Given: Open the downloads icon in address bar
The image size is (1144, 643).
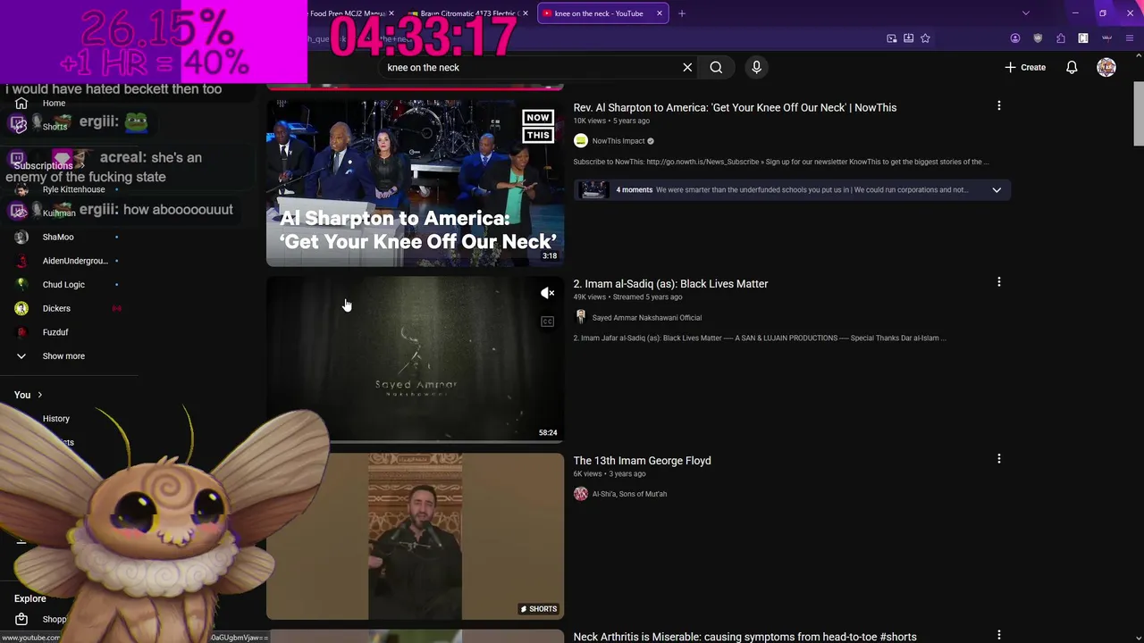Looking at the screenshot, I should coord(908,38).
